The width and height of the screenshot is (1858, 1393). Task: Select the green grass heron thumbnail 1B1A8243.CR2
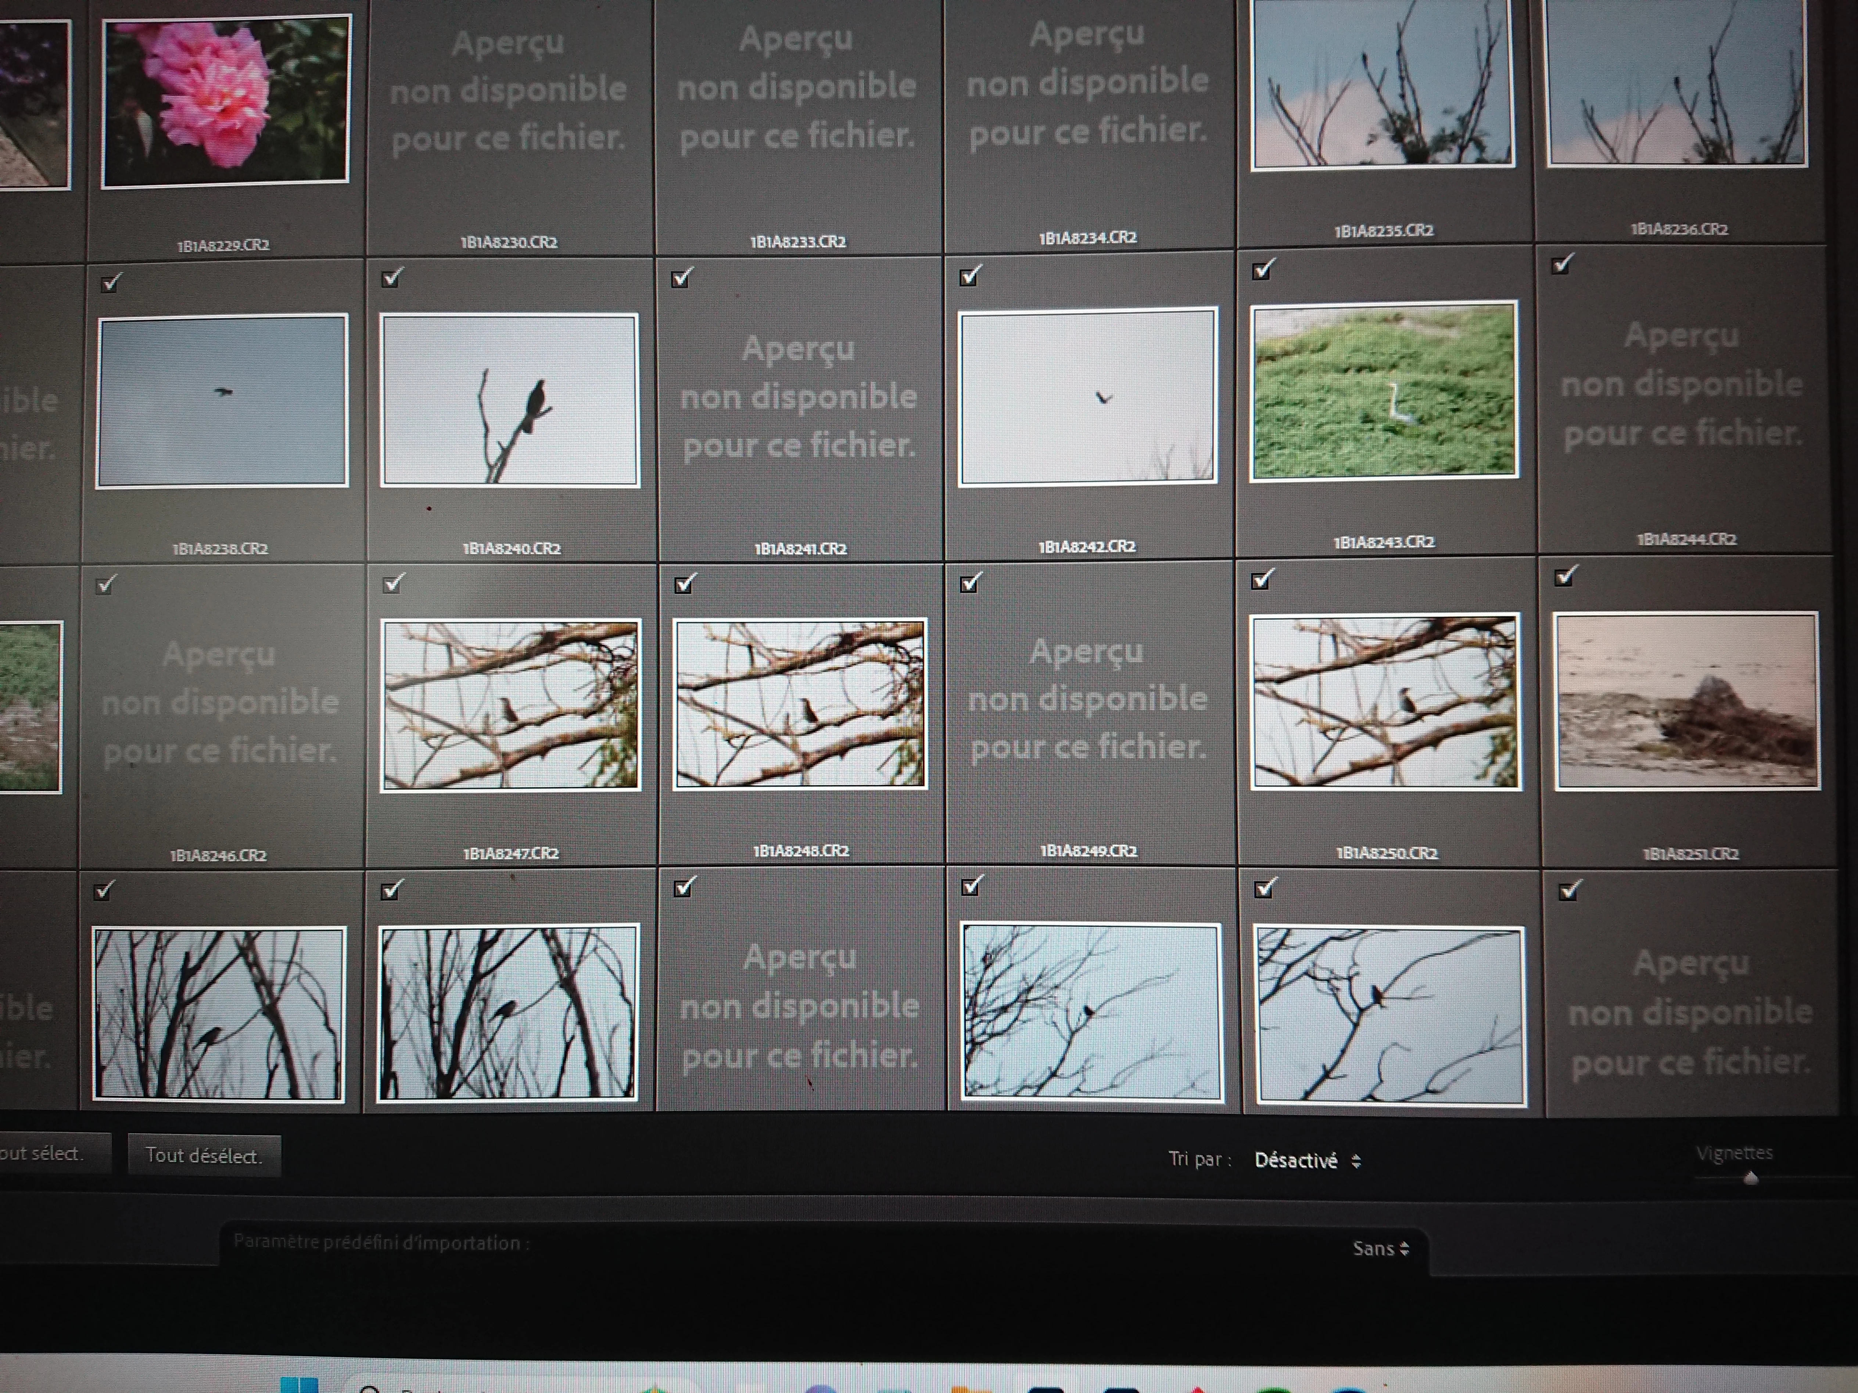tap(1384, 390)
